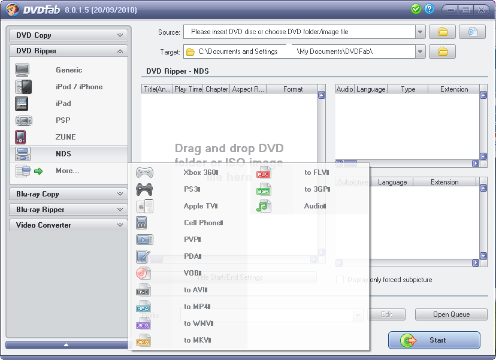Viewport: 496px width, 360px height.
Task: Browse for source DVD folder
Action: click(x=442, y=32)
